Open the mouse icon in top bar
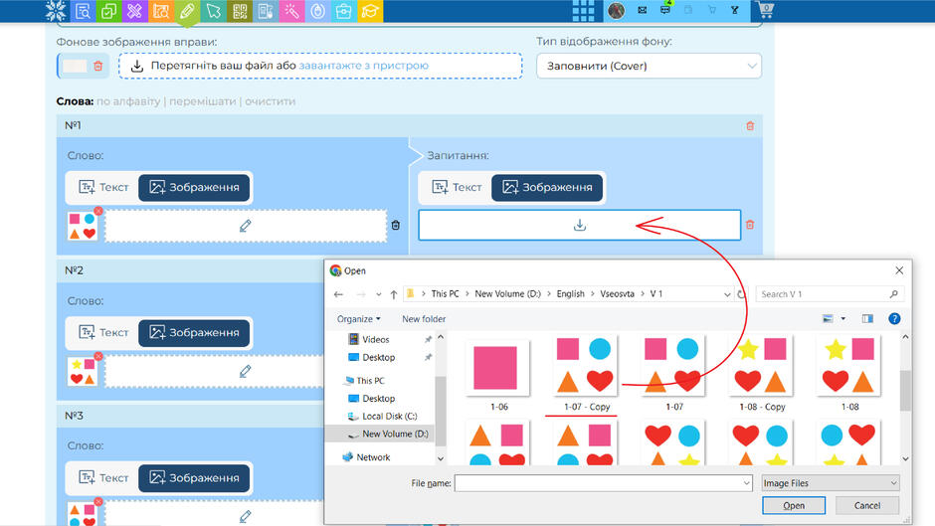The width and height of the screenshot is (935, 526). point(318,11)
